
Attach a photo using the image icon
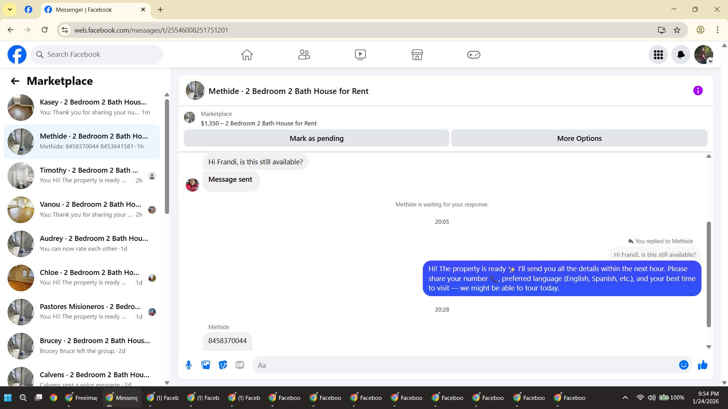coord(206,365)
